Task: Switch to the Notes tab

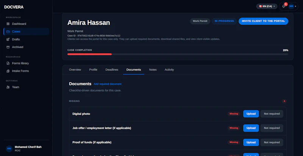Action: (153, 70)
